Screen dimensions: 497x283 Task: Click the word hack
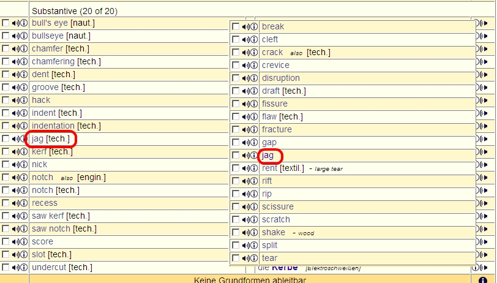point(41,100)
